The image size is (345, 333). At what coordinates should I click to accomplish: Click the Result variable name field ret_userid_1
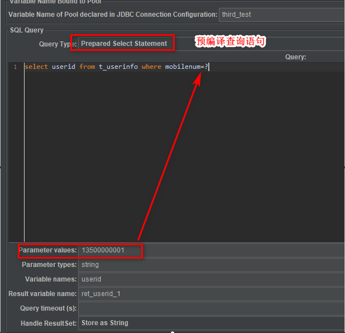pyautogui.click(x=212, y=294)
